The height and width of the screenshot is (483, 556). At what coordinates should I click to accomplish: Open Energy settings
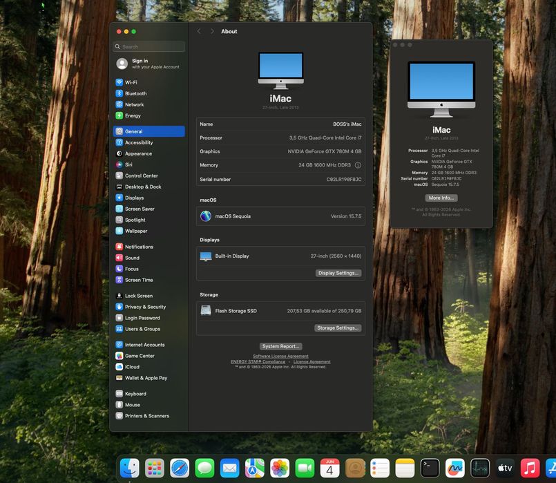click(x=149, y=115)
